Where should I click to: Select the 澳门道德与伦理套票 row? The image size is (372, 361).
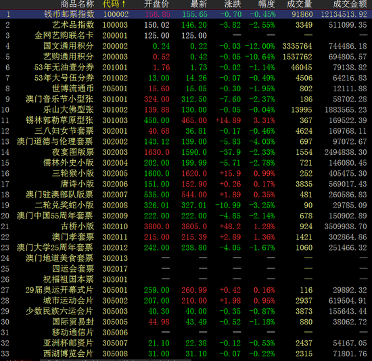(186, 141)
